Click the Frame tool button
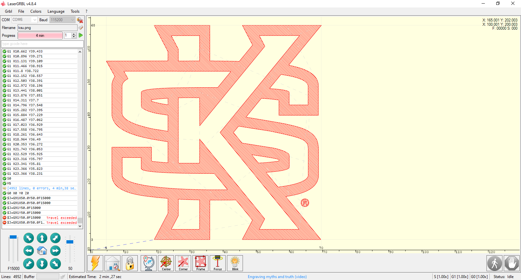Viewport: 521px width, 280px height. (x=201, y=263)
